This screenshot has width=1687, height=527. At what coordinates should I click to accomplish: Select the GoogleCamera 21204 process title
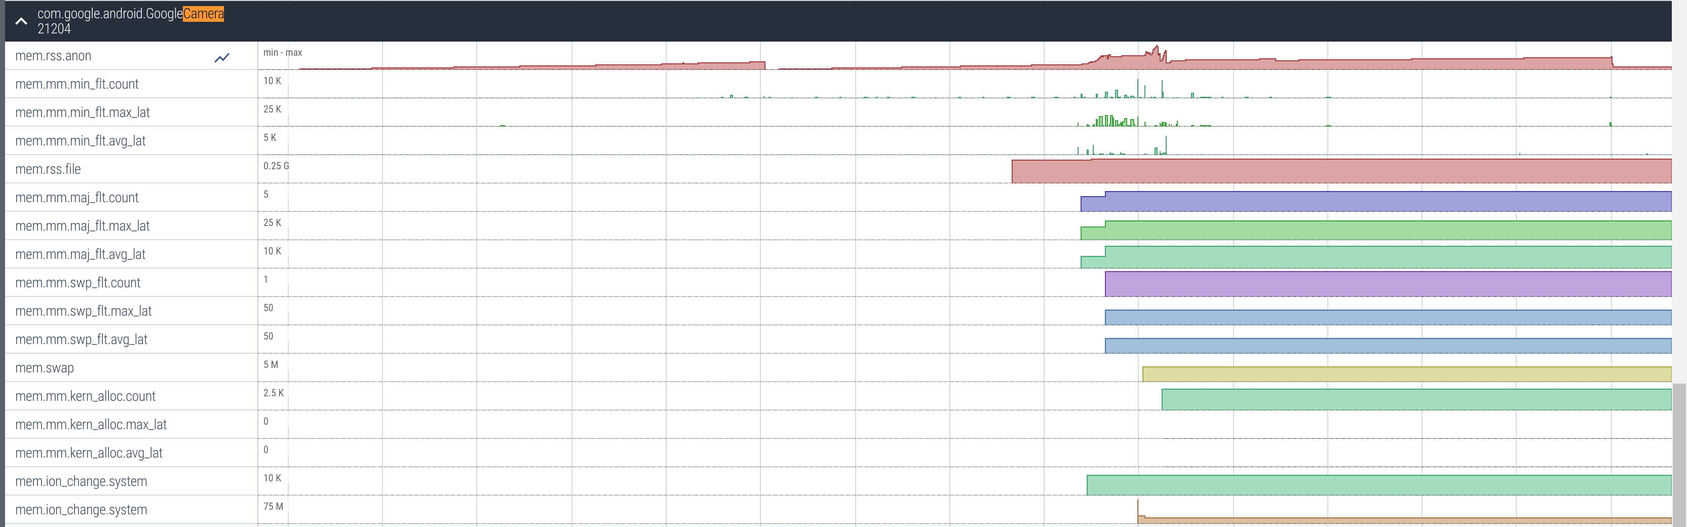[130, 21]
